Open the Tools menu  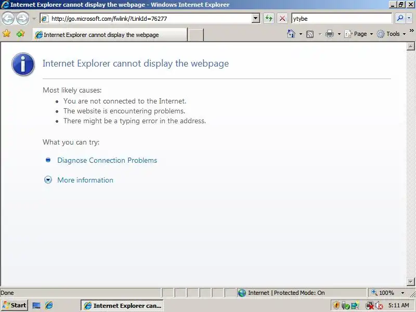pos(392,34)
